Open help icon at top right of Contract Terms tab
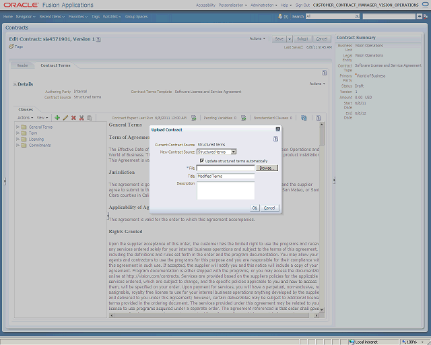The width and height of the screenshot is (431, 345). 325,73
